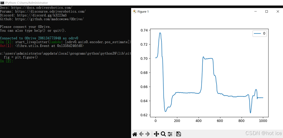Viewport: 283px width, 138px height.
Task: Click the x-axis label 1000
Action: coord(263,121)
